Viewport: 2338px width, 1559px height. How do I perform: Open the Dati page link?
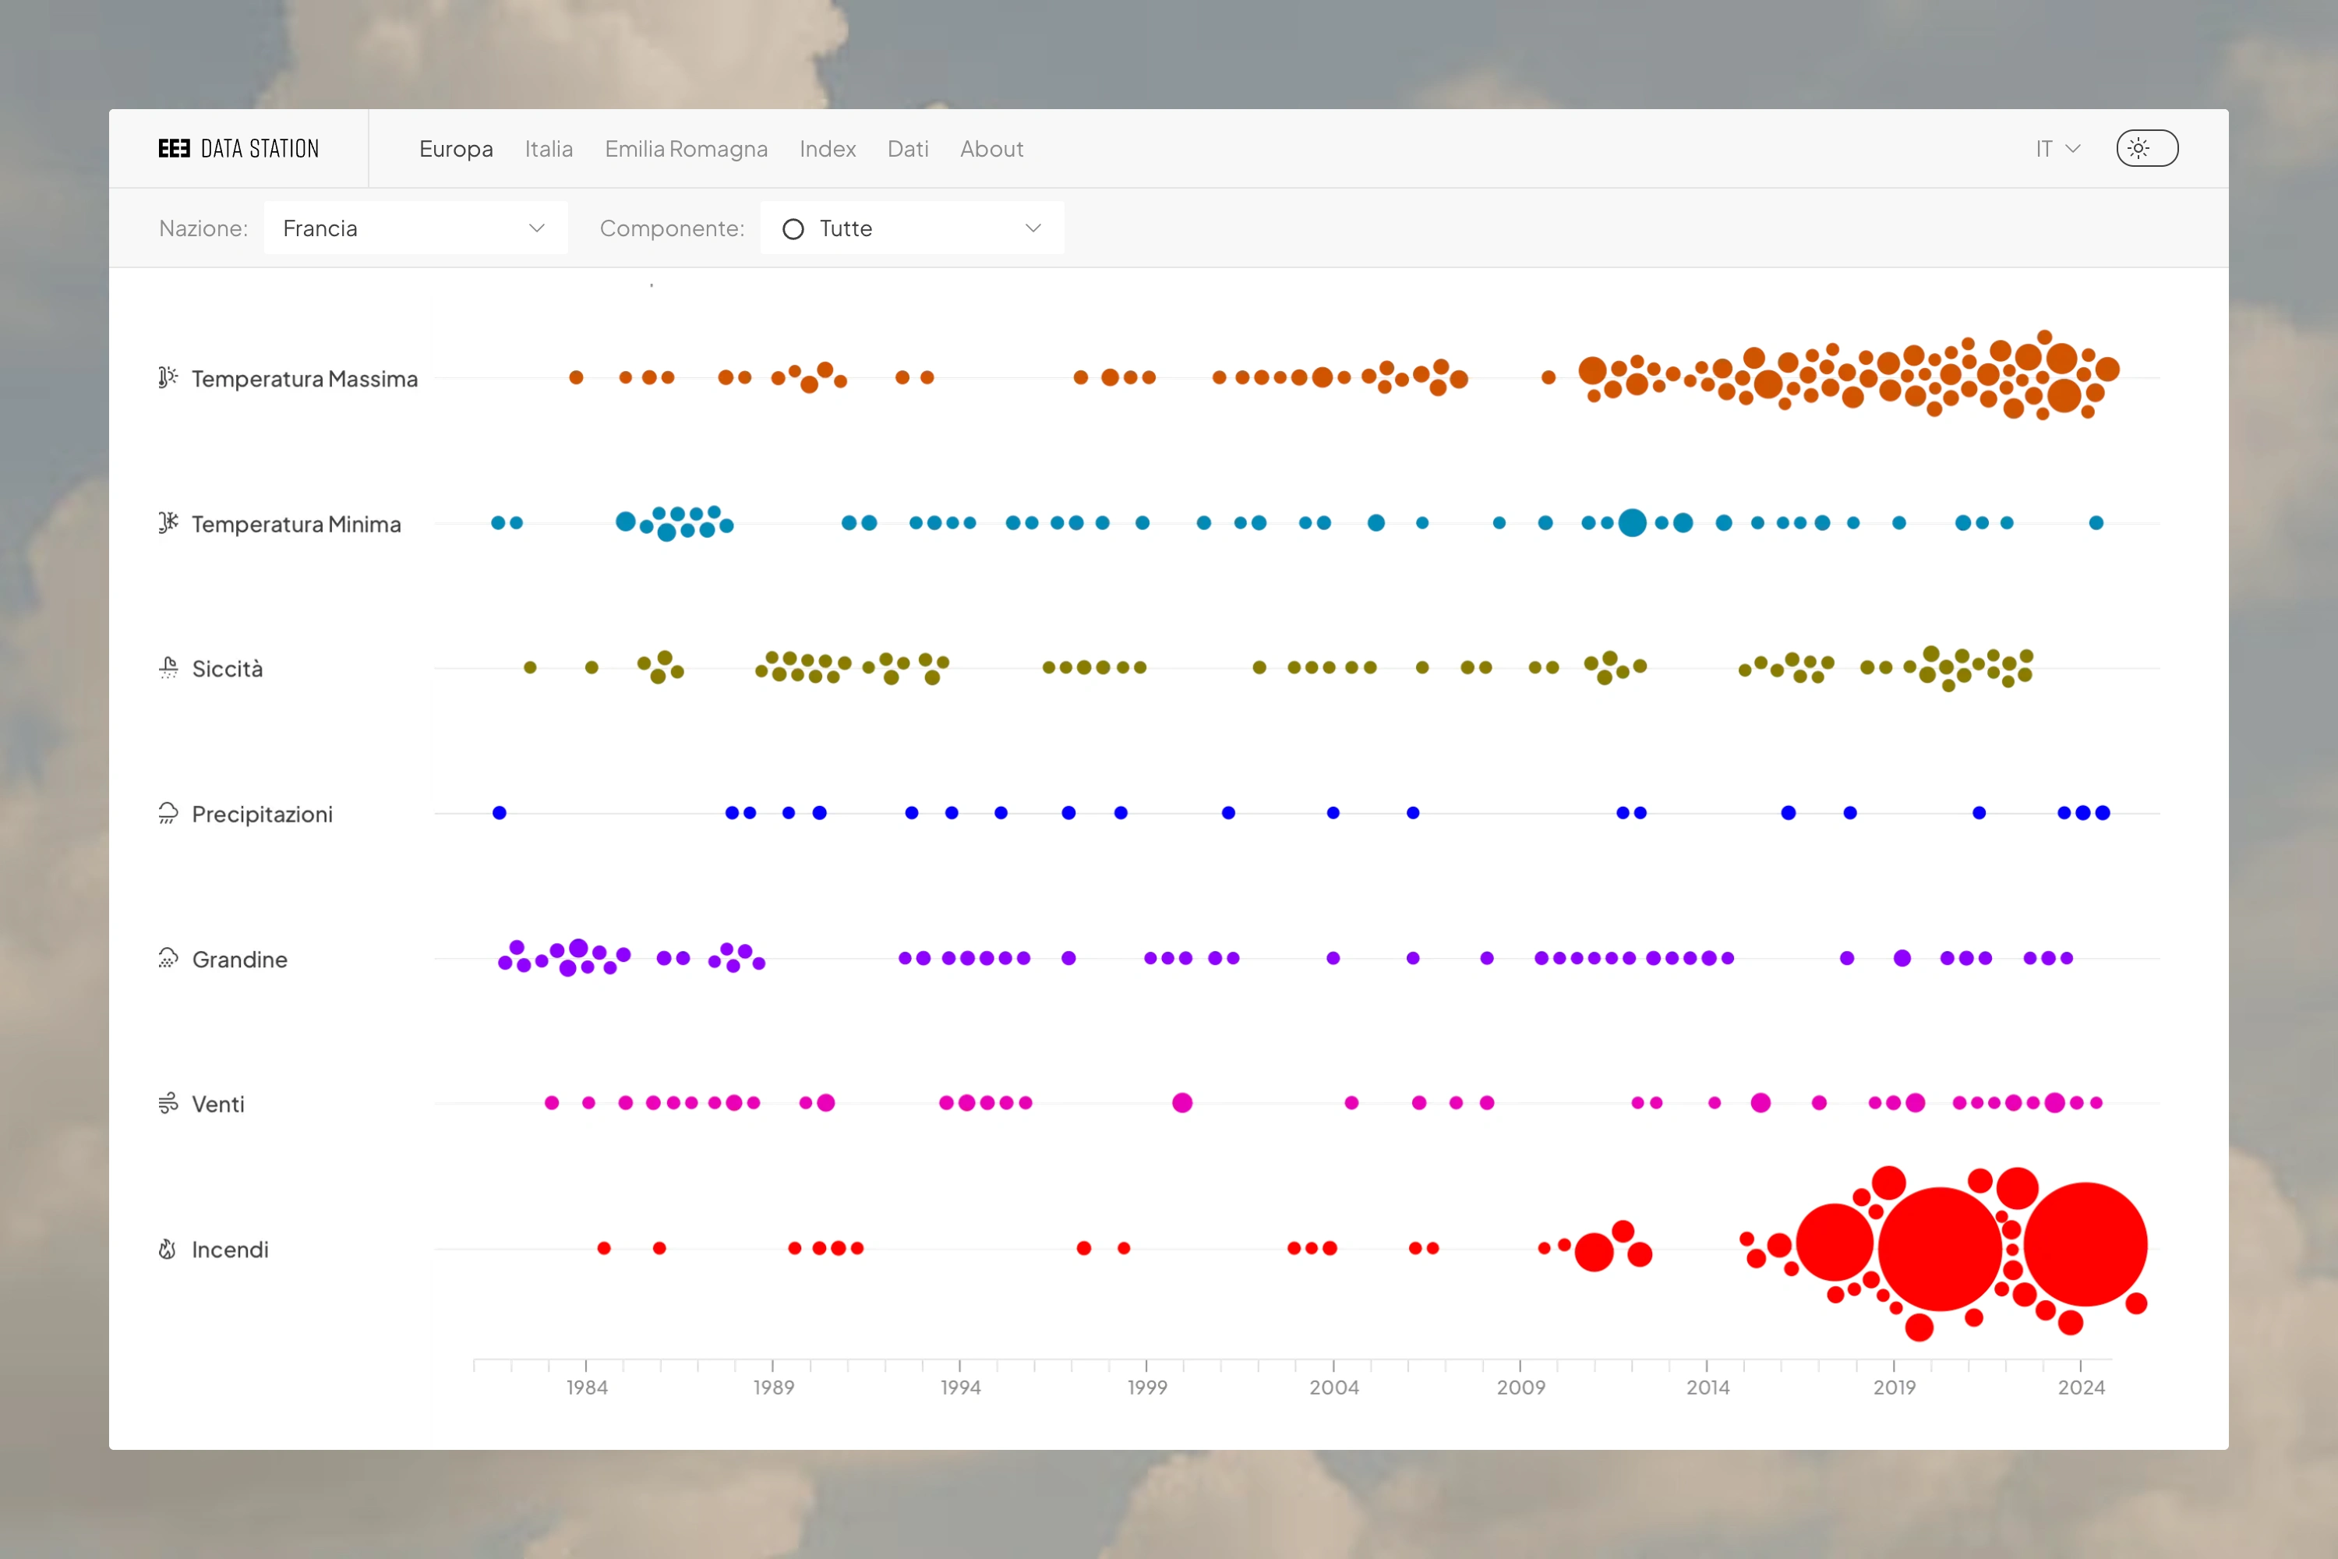pyautogui.click(x=908, y=148)
